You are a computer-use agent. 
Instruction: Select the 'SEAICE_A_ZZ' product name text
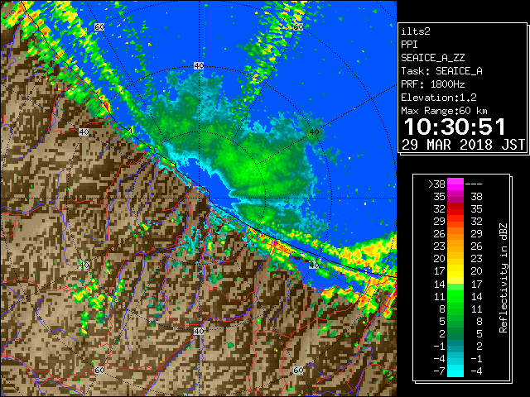click(x=433, y=58)
